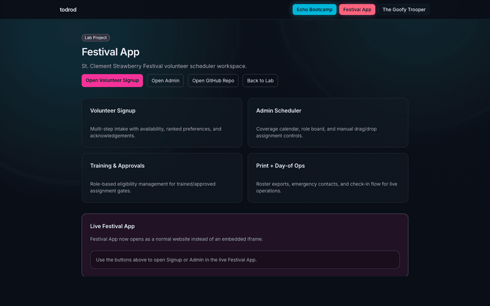The width and height of the screenshot is (490, 306).
Task: Click the 'Role-based eligibility management' description
Action: point(153,187)
